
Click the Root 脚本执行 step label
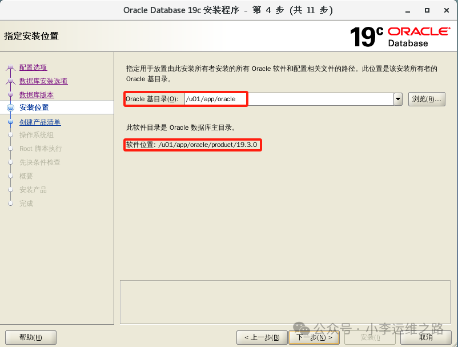[x=41, y=149]
